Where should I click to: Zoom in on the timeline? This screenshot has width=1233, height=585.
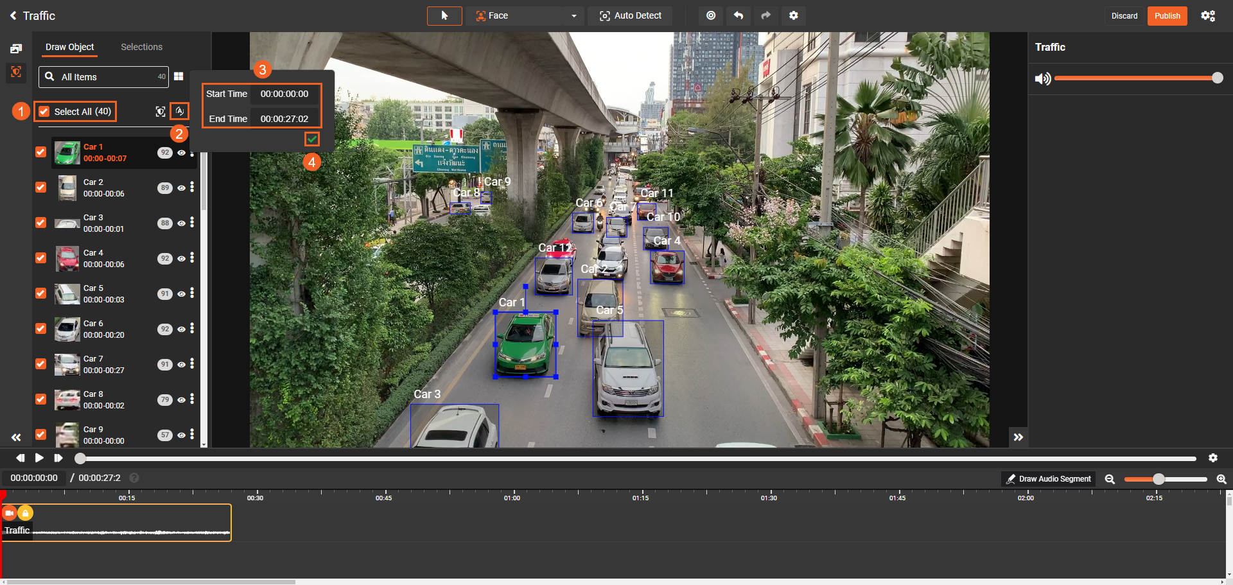coord(1221,479)
